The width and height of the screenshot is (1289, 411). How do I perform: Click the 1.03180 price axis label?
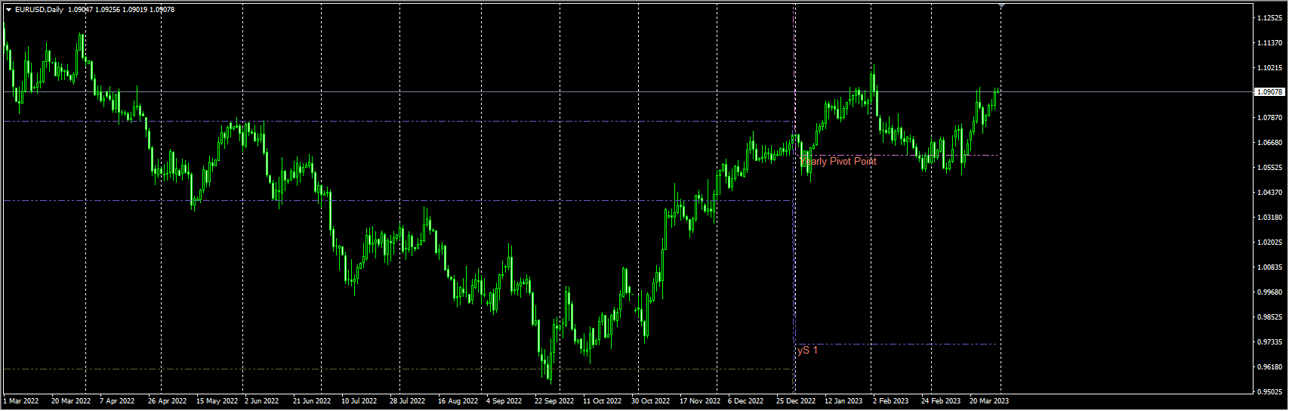(1271, 218)
